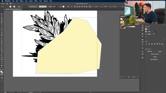Open the graphic Style dropdown

[x=65, y=7]
